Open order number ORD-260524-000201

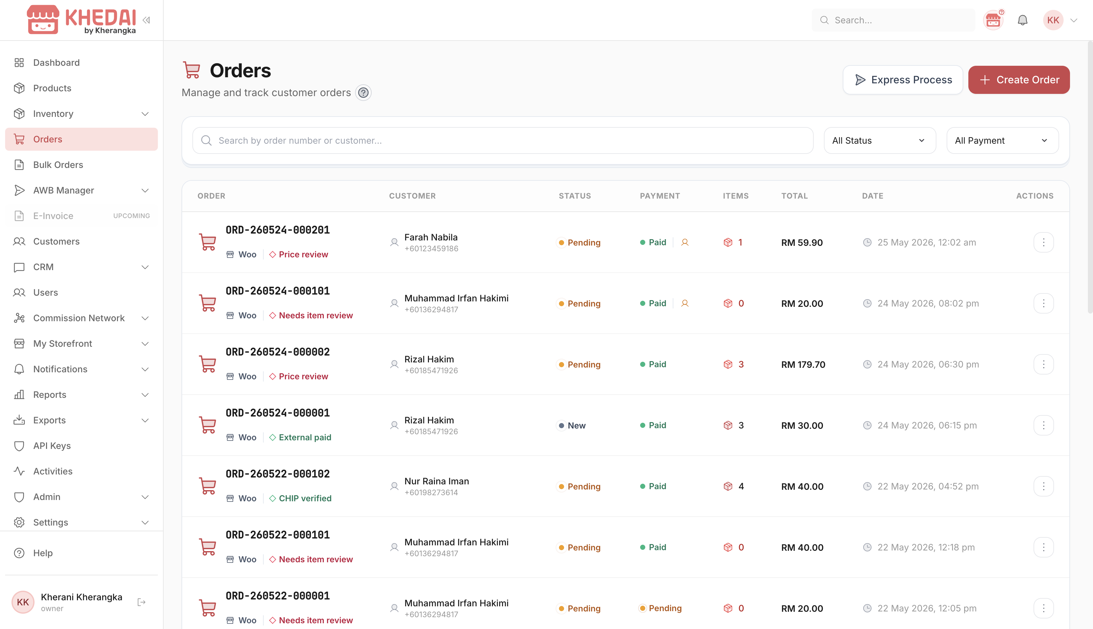coord(278,230)
